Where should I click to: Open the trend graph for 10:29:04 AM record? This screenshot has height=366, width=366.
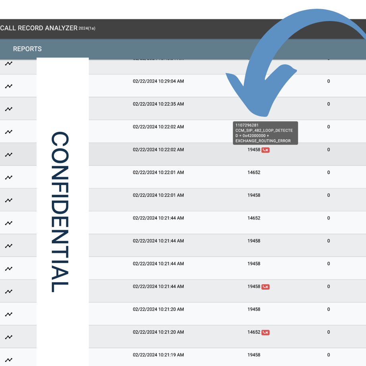click(9, 85)
